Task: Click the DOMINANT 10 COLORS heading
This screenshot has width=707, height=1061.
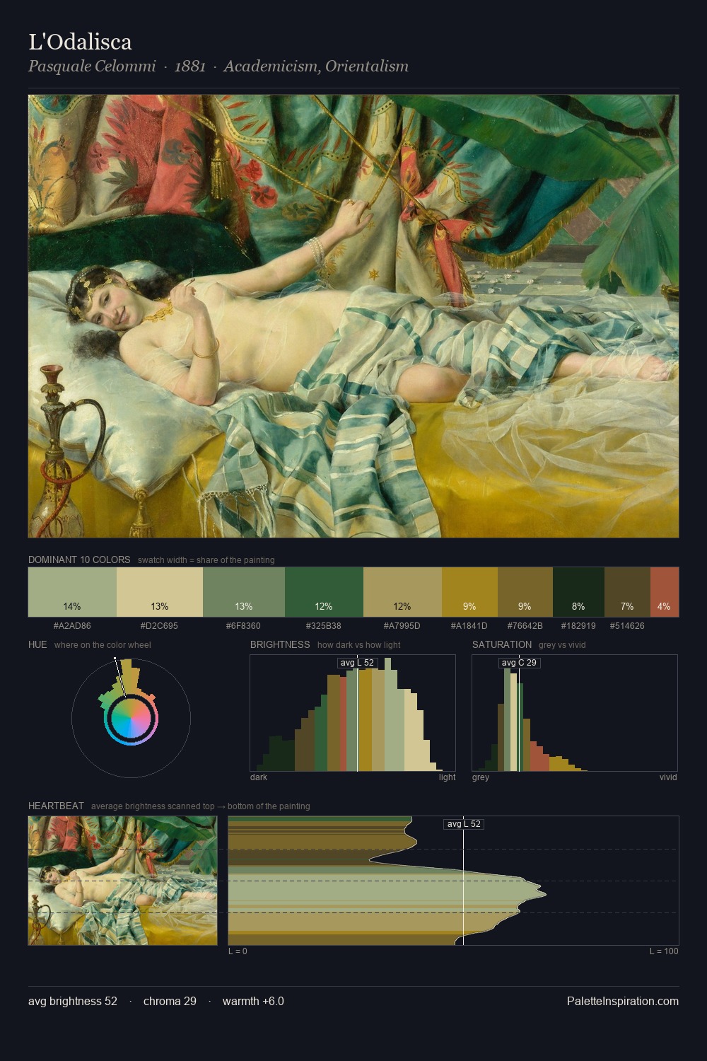Action: (x=79, y=560)
